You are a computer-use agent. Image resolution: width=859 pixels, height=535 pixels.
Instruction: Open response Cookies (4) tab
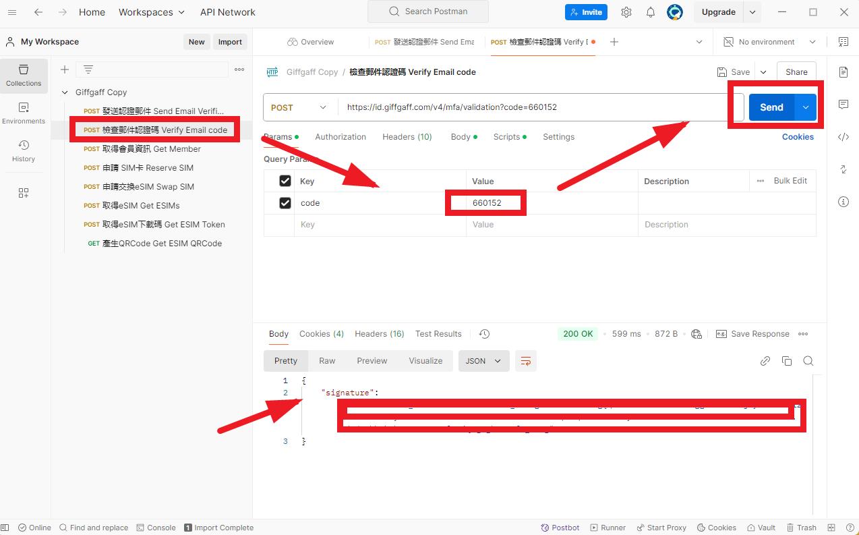pyautogui.click(x=322, y=334)
